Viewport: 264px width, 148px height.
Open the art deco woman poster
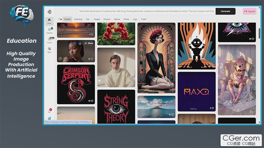tap(156, 58)
